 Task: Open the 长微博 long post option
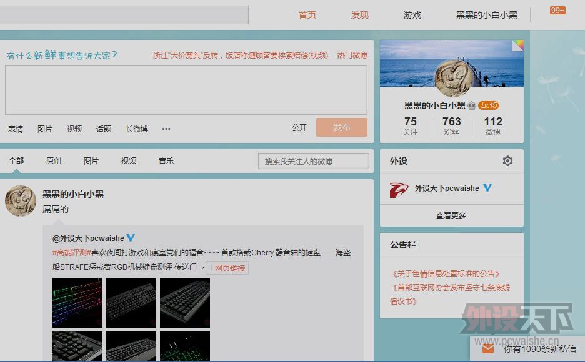click(137, 129)
